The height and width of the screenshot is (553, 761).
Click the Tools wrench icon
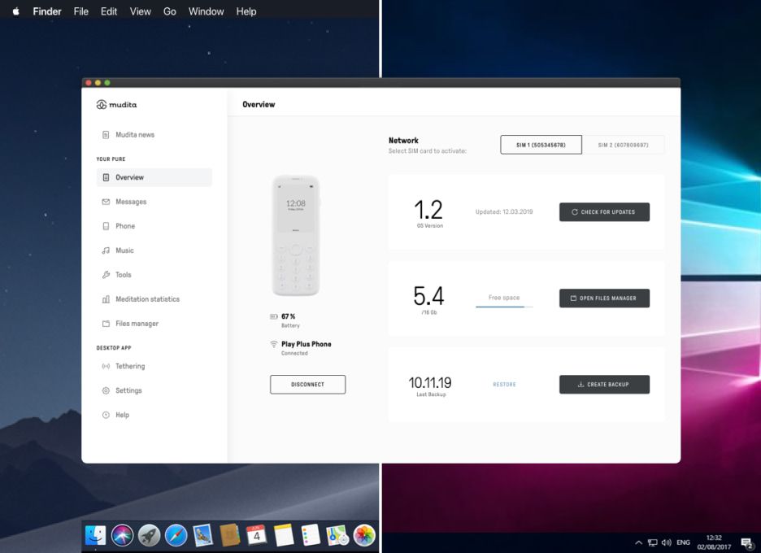106,275
